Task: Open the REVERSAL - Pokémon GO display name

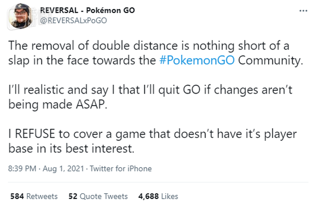Action: [87, 10]
